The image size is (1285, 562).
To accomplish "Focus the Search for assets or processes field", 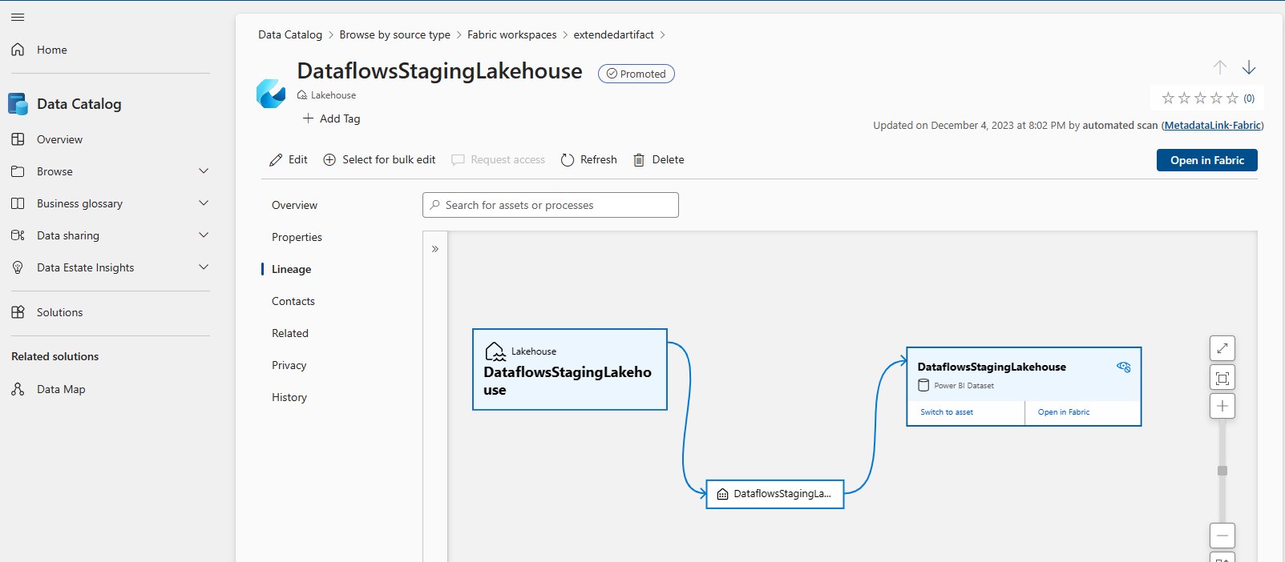I will [551, 205].
